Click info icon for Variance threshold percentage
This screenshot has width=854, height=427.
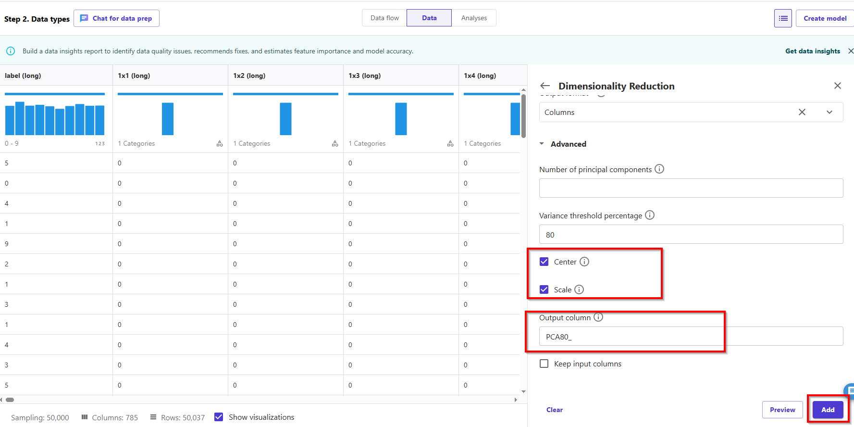click(x=650, y=215)
